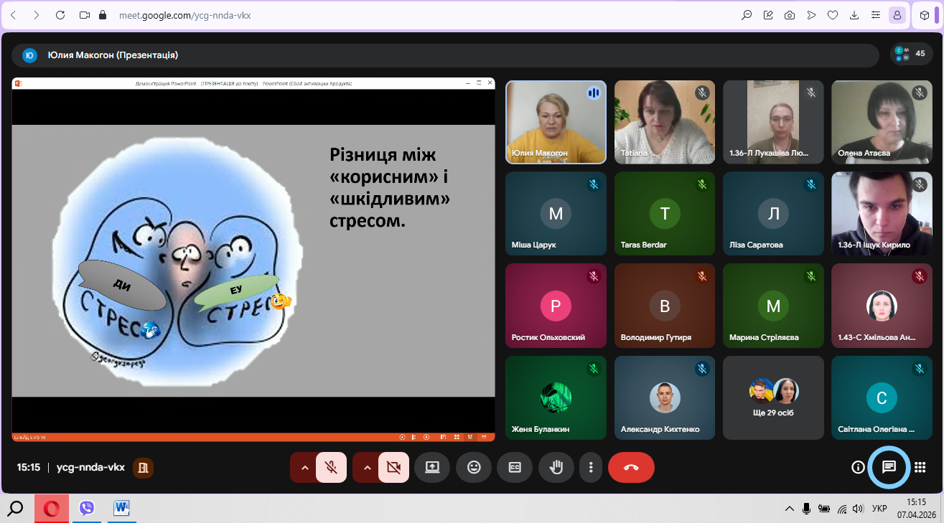Click the "Ще 29 осіб" tile
This screenshot has height=523, width=944.
[x=773, y=397]
